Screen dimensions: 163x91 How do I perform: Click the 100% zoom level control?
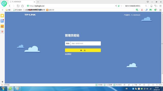pyautogui.click(x=159, y=85)
